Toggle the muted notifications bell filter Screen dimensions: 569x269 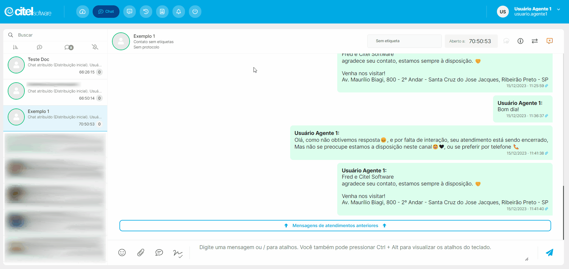pyautogui.click(x=95, y=47)
